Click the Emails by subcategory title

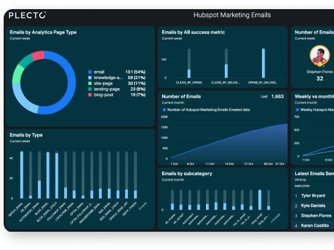point(187,174)
